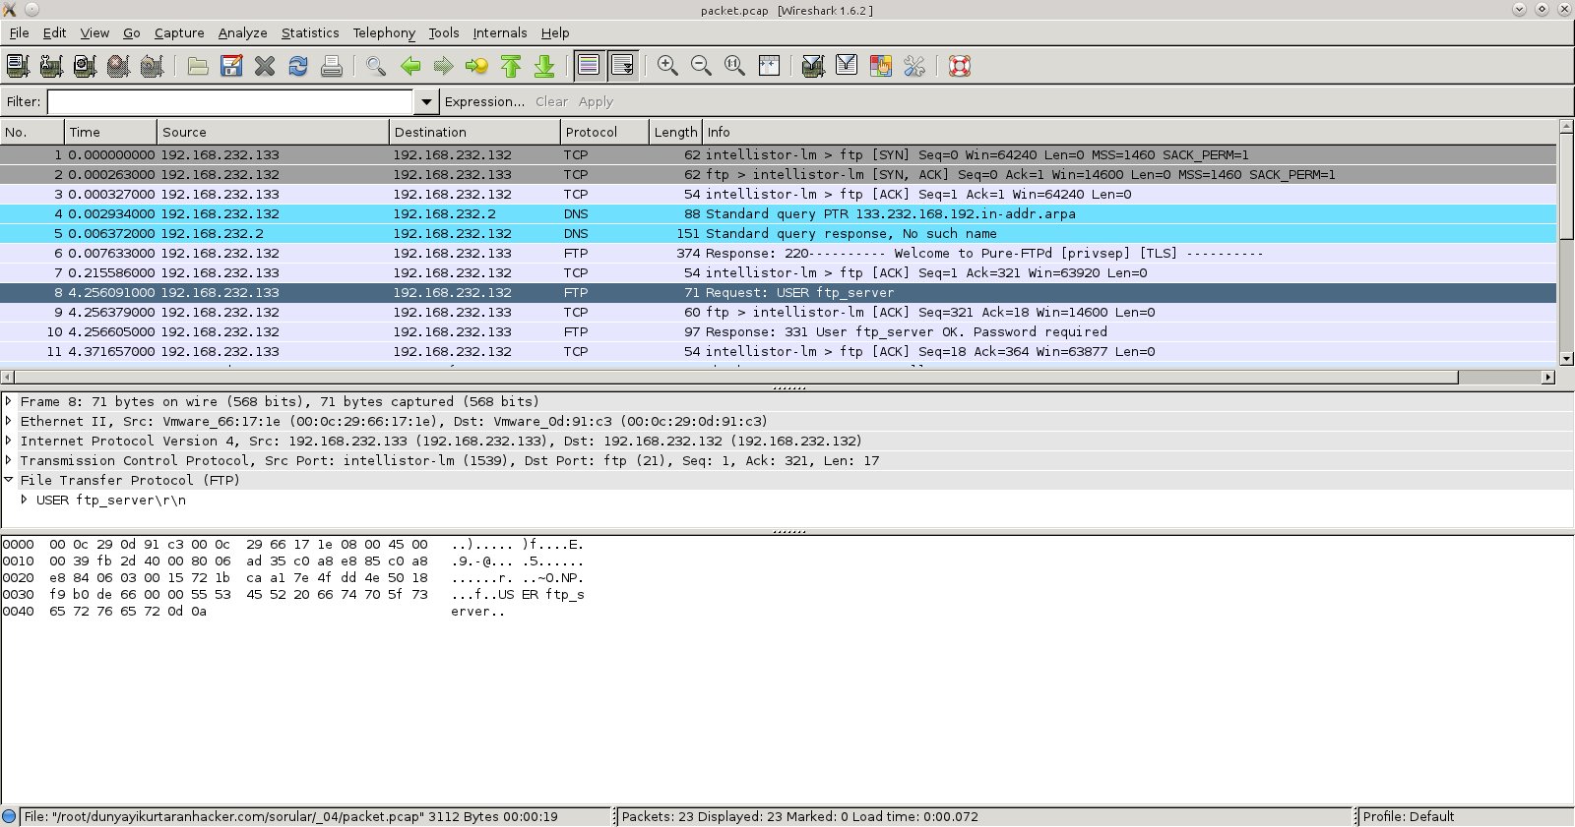Open capture options toolbar icon

(x=51, y=66)
